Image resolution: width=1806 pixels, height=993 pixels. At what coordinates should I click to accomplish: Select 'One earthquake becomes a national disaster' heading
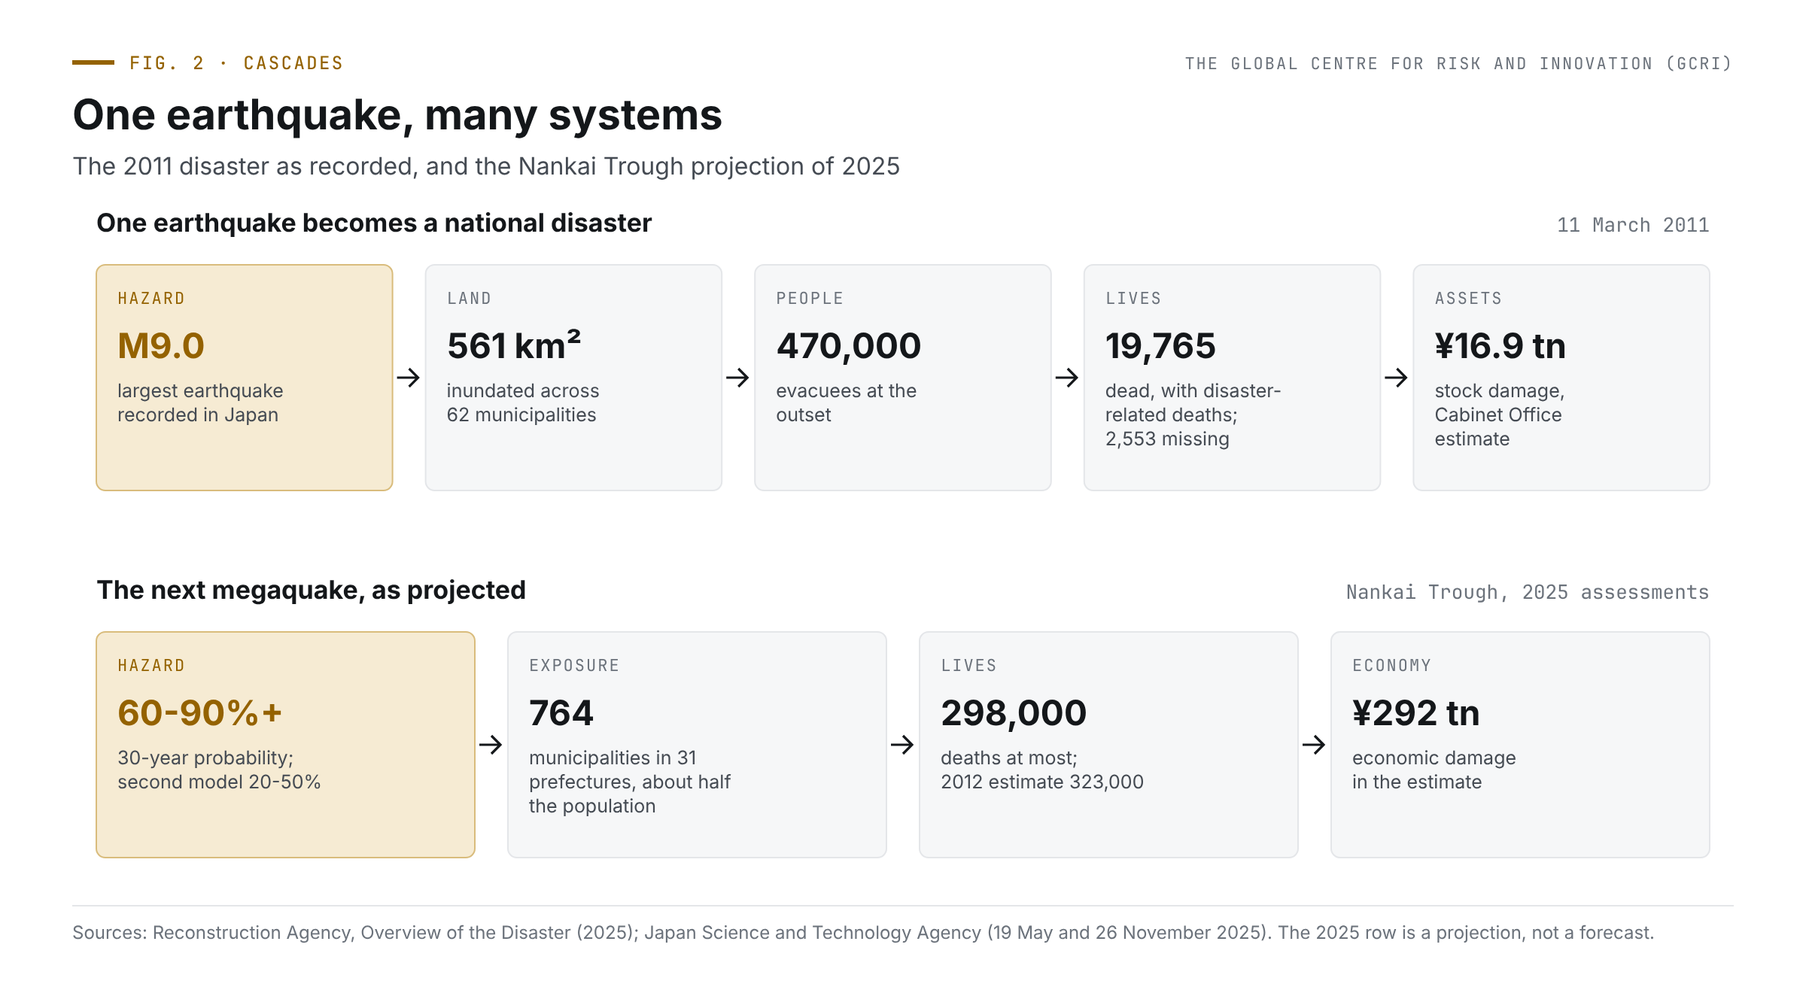[x=374, y=223]
